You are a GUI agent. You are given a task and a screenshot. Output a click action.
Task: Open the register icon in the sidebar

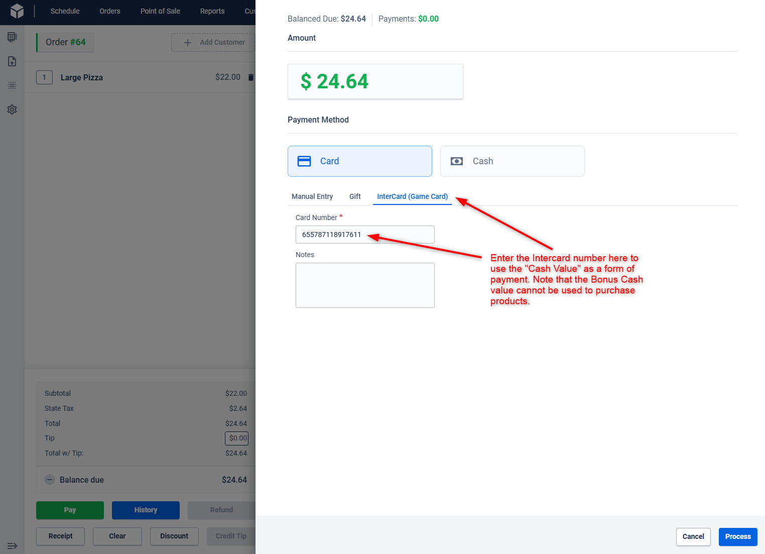(x=12, y=37)
